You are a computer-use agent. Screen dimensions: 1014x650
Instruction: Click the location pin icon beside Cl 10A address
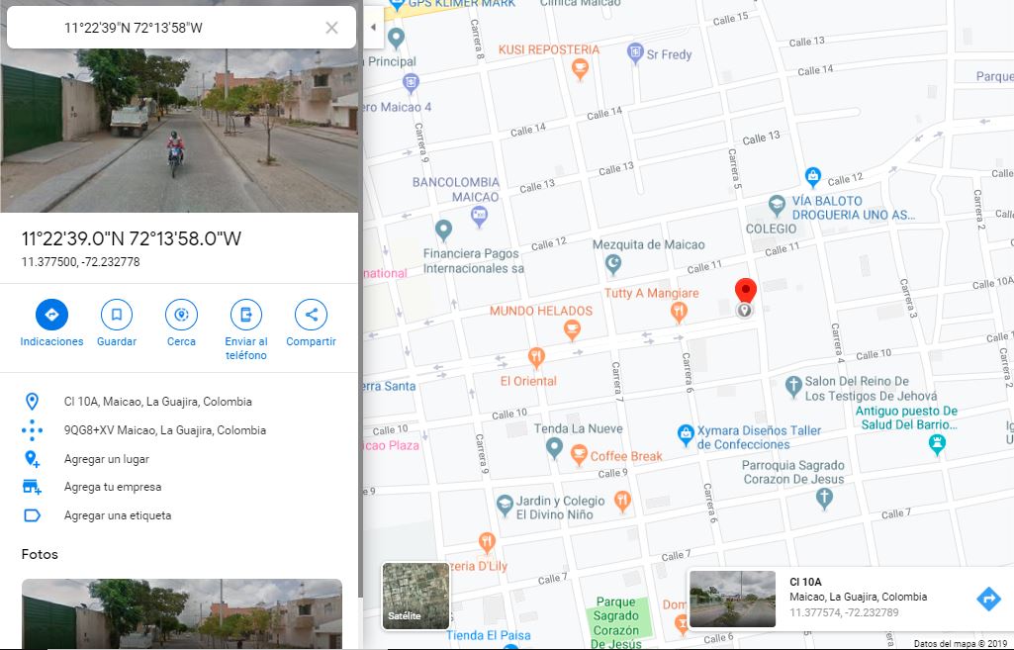click(x=32, y=402)
